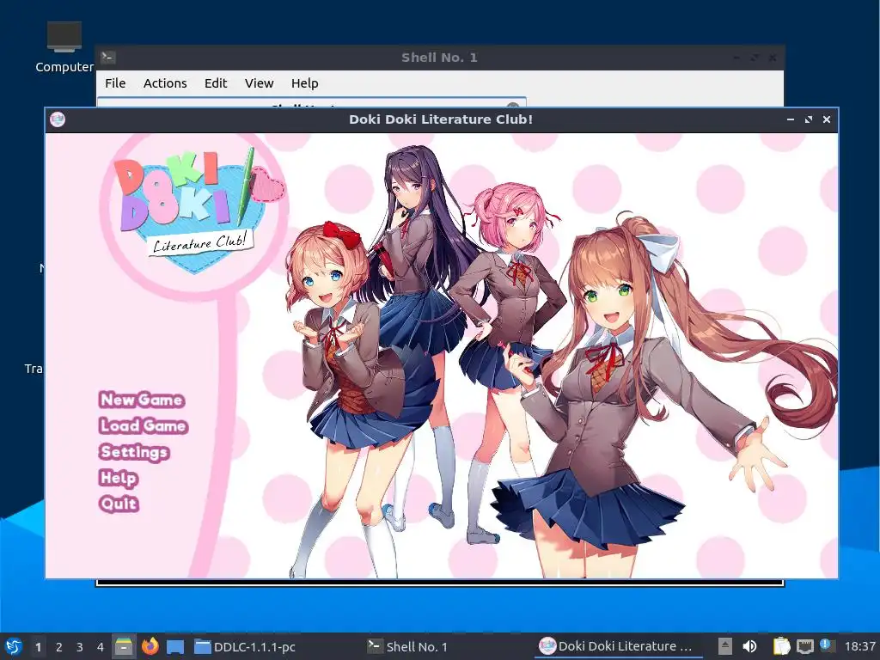Open the volume control tray icon
This screenshot has height=660, width=880.
749,646
